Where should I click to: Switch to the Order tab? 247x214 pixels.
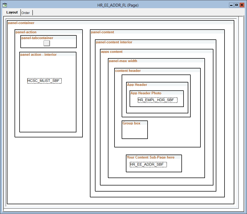click(x=26, y=12)
